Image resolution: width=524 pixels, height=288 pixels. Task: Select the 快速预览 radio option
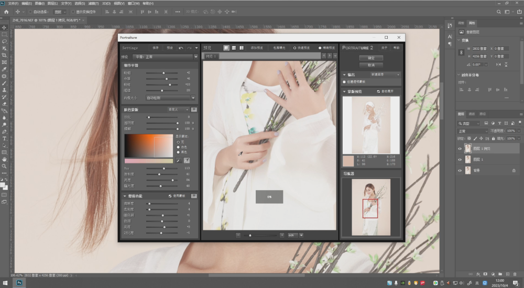tap(294, 48)
